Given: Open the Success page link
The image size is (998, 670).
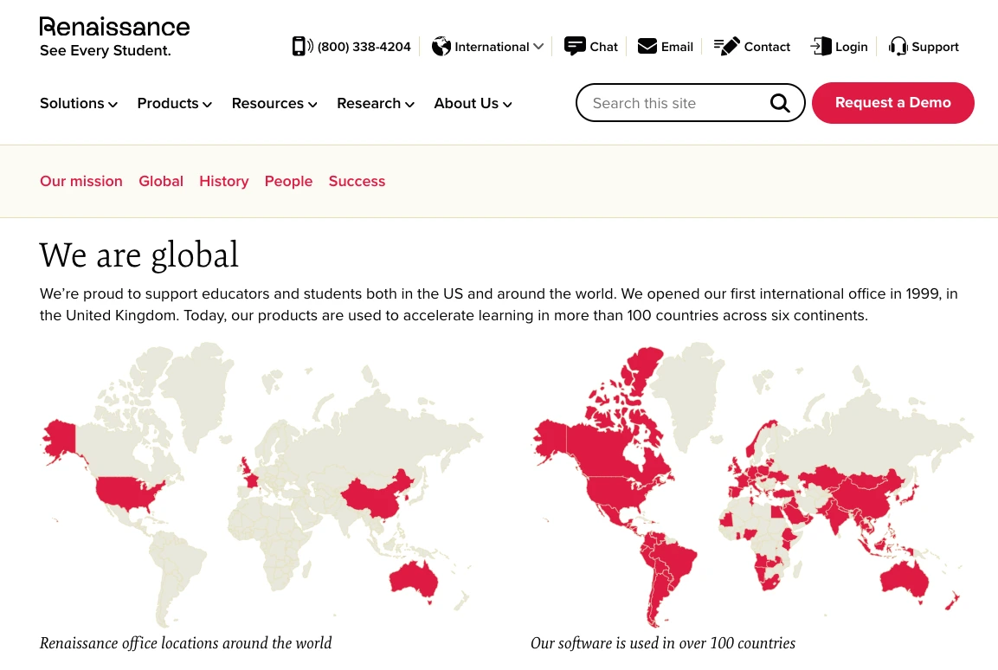Looking at the screenshot, I should pos(357,181).
